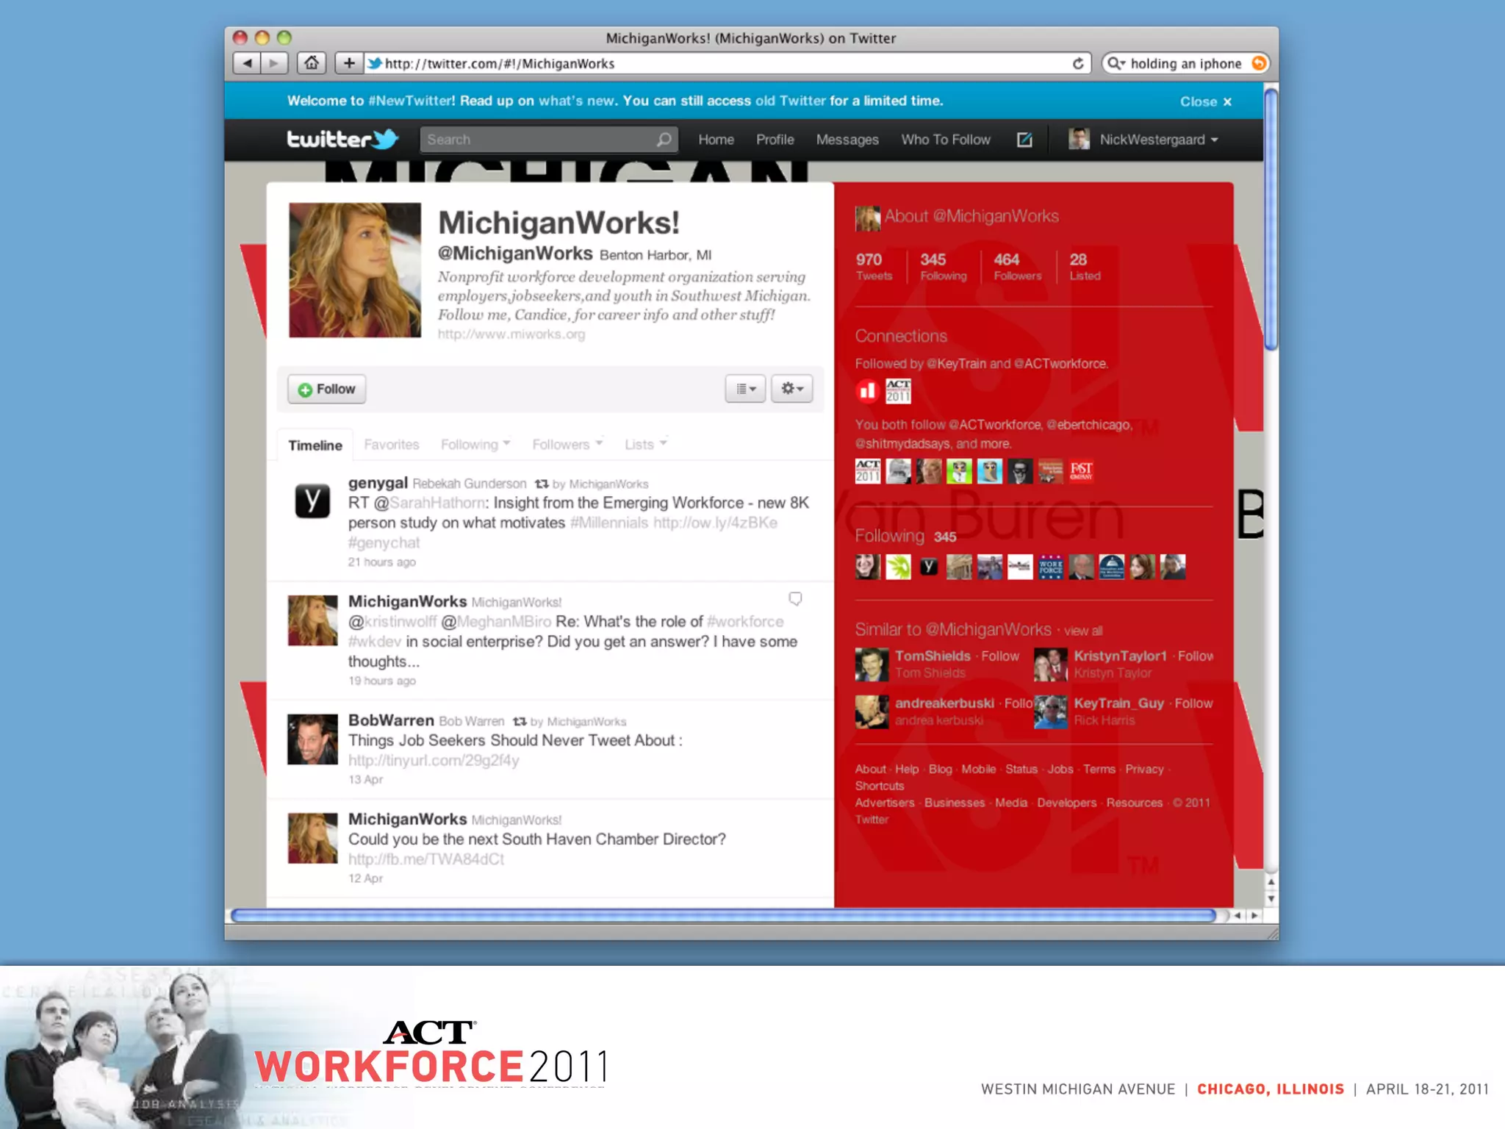Expand the Lists tab dropdown
1505x1129 pixels.
pos(646,445)
